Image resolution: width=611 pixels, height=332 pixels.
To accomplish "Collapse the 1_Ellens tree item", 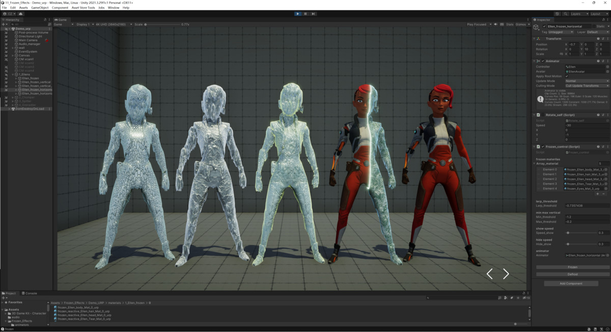I will [x=13, y=75].
